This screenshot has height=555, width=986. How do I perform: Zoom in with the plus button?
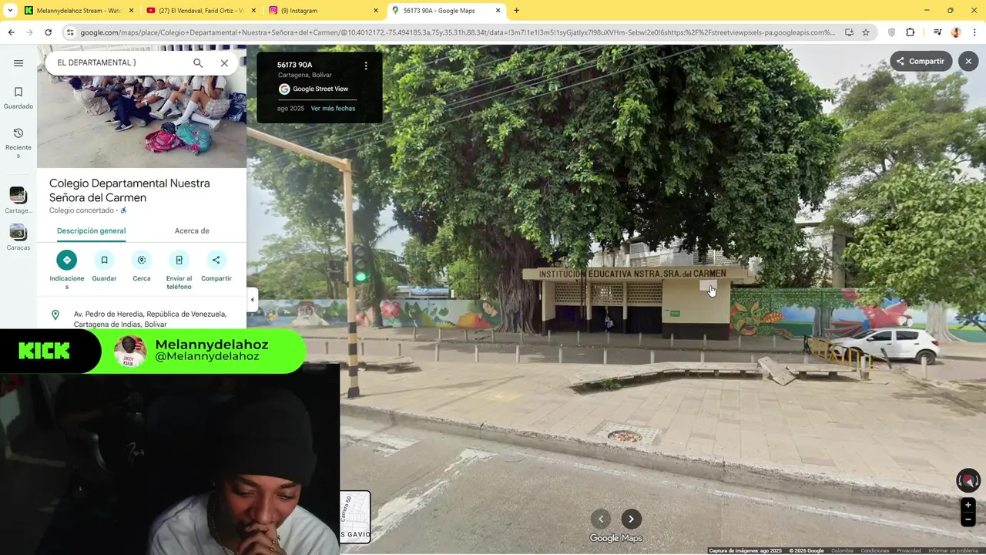point(968,505)
